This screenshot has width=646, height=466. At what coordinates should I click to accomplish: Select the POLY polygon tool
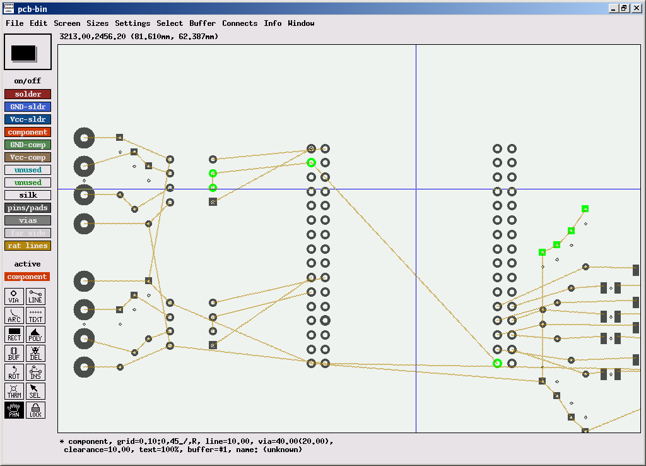coord(35,334)
